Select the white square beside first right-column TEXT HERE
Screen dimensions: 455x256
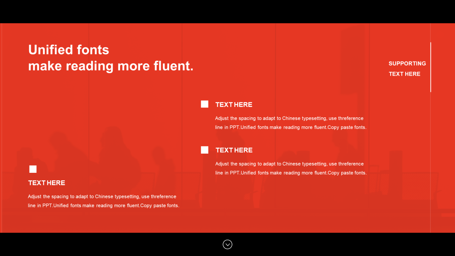(x=204, y=104)
